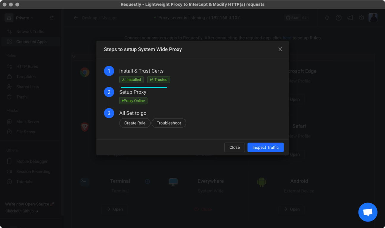Click Close under Everywhere System Wide

[x=203, y=209]
